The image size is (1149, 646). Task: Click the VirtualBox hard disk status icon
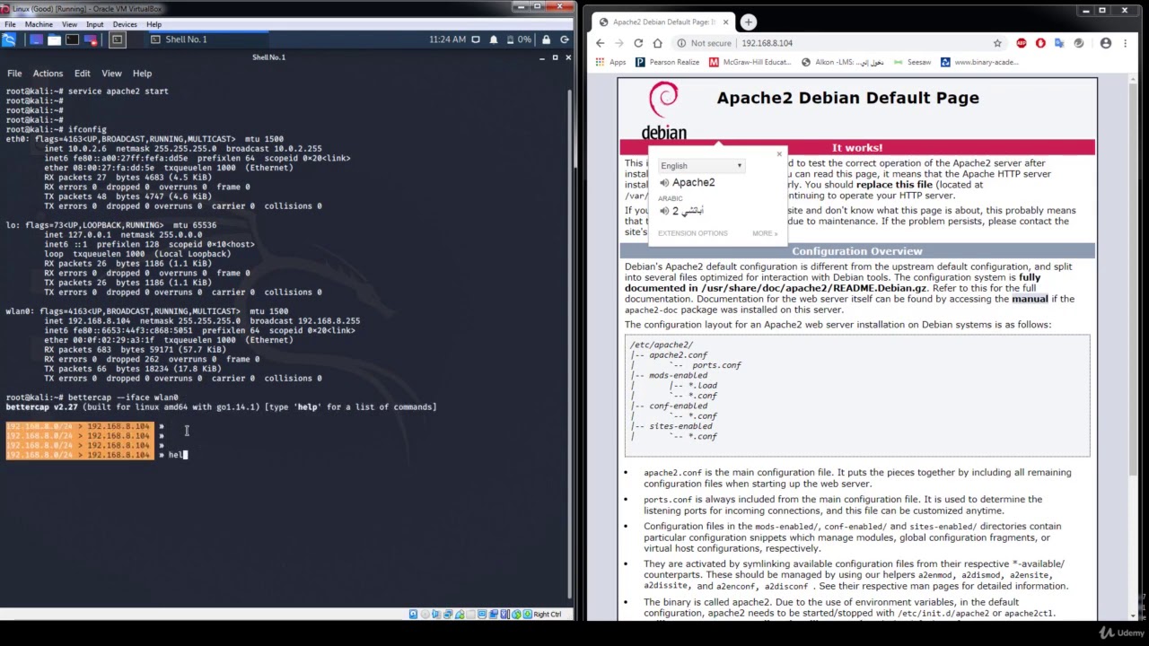(x=414, y=615)
